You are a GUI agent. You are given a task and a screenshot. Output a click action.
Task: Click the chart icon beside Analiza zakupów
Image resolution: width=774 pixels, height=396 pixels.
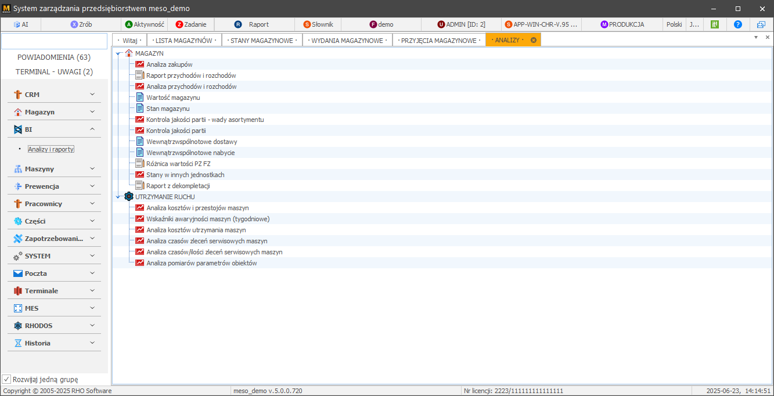[x=139, y=64]
